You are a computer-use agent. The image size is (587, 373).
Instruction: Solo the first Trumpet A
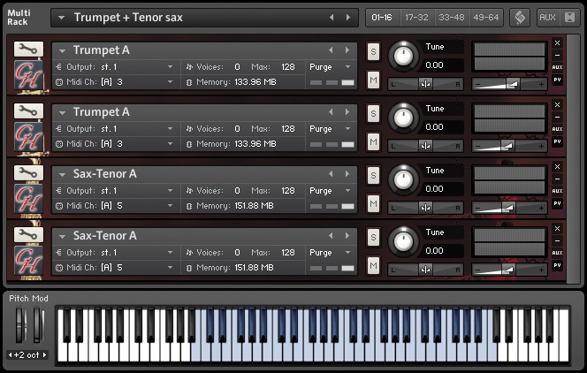[x=373, y=51]
